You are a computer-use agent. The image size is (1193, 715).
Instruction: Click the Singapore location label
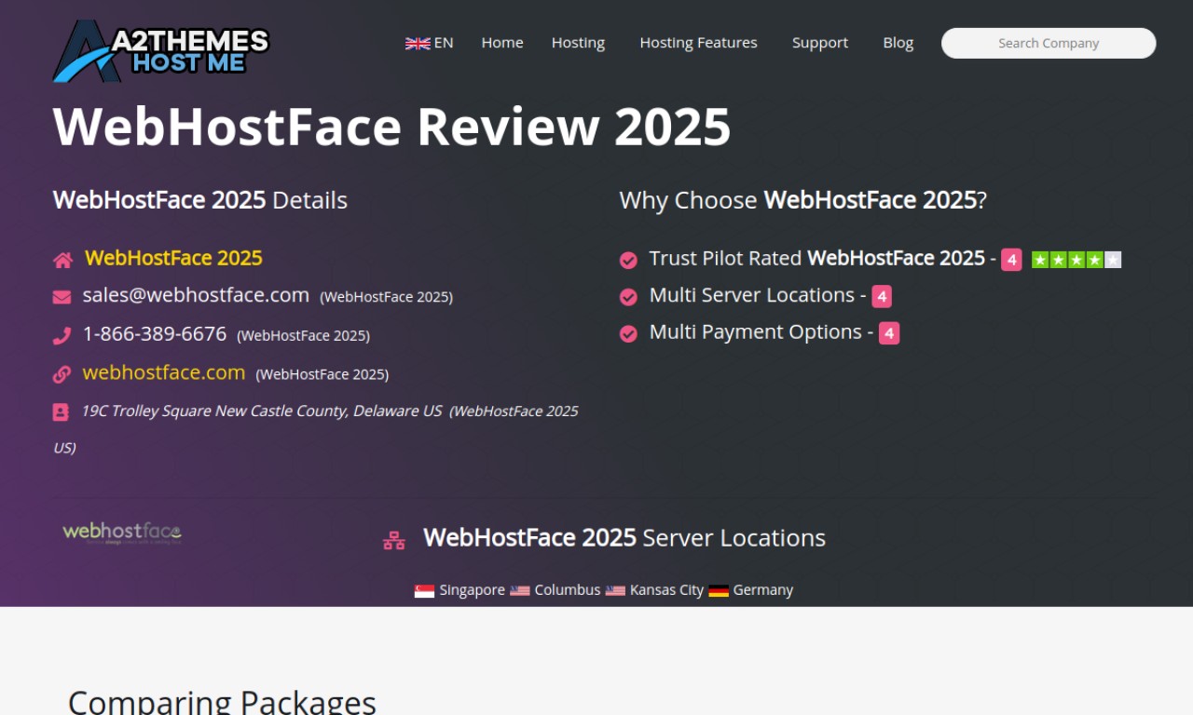[473, 590]
